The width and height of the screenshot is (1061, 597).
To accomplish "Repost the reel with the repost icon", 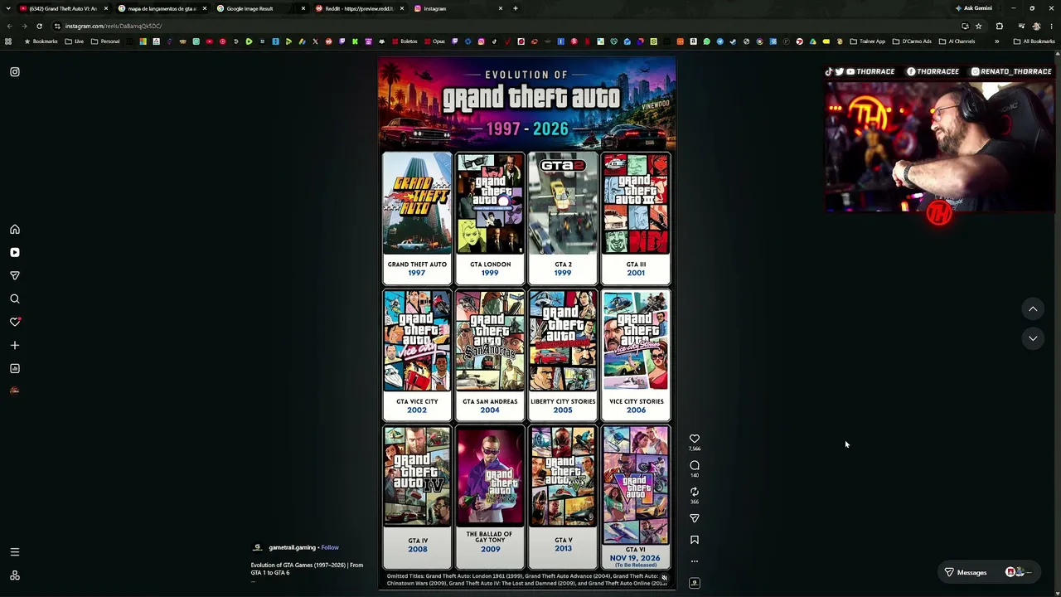I will [695, 492].
